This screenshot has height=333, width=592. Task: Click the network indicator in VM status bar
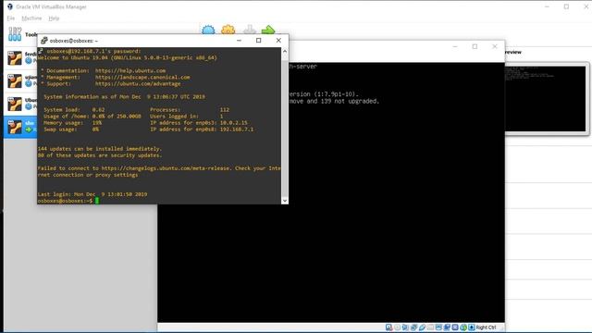click(413, 327)
